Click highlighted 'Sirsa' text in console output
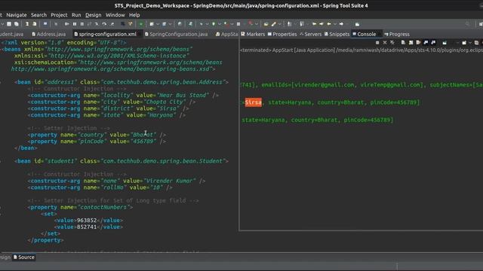This screenshot has height=271, width=483. point(254,102)
